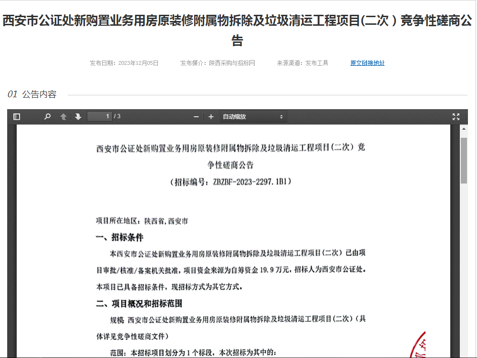Screen dimensions: 477x358
Task: Click the page number input field
Action: tap(100, 116)
